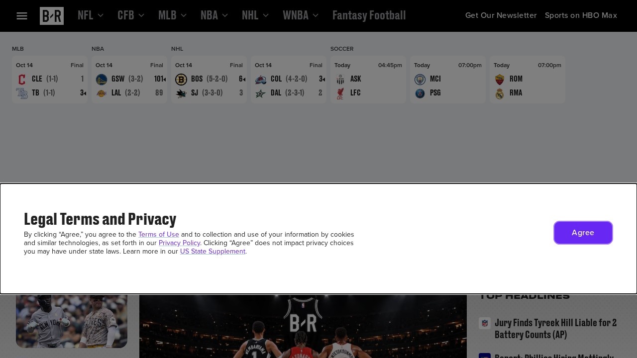Open Sports on HBO Max link

[581, 15]
